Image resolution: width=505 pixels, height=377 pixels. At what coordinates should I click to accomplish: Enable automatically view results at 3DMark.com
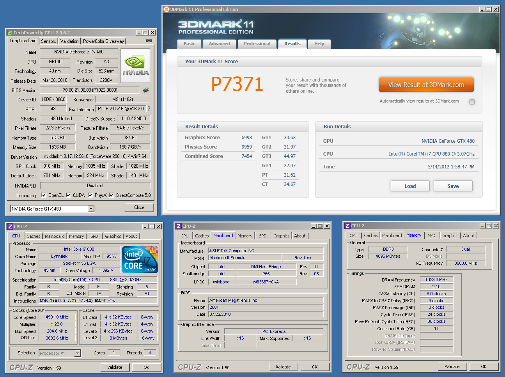tap(472, 102)
